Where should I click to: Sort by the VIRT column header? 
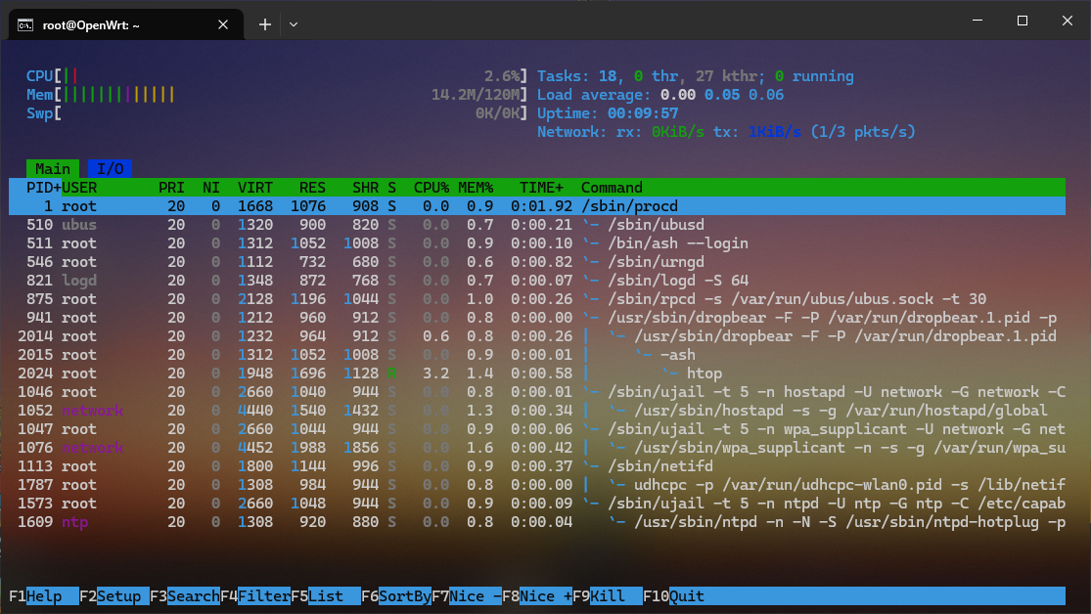pos(255,188)
